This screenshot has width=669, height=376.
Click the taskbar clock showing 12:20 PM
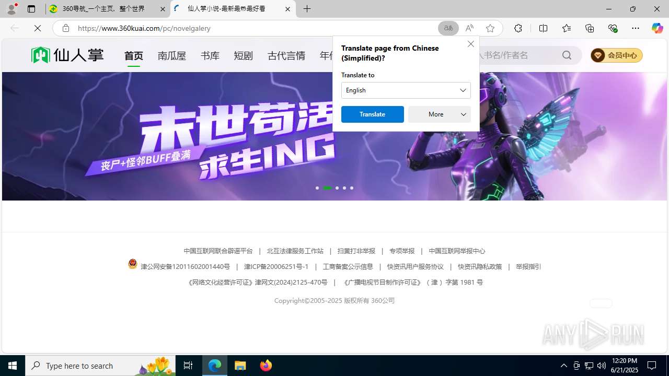pos(624,366)
